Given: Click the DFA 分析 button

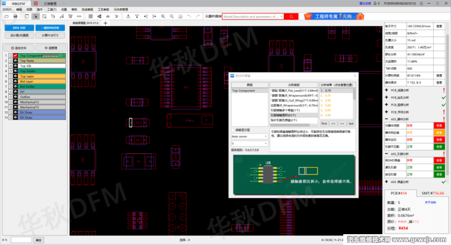Looking at the screenshot, I should point(19,27).
